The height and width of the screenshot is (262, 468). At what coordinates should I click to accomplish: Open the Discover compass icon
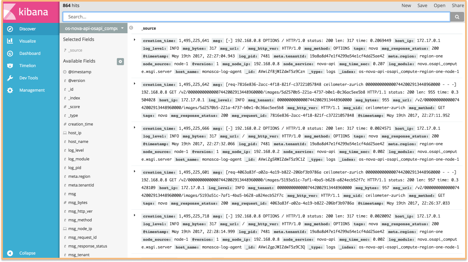pos(10,29)
